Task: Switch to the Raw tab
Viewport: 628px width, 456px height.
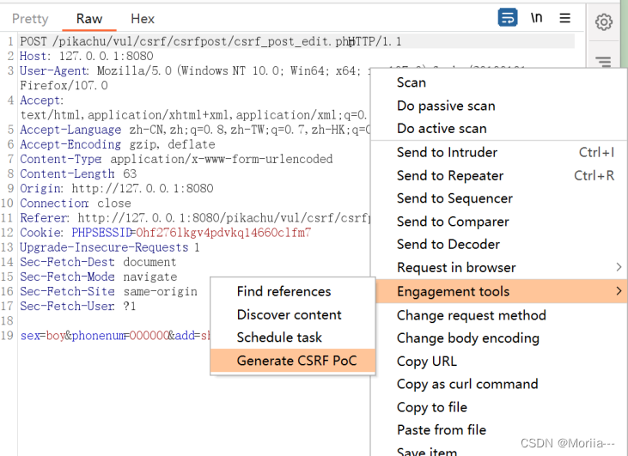Action: [89, 19]
